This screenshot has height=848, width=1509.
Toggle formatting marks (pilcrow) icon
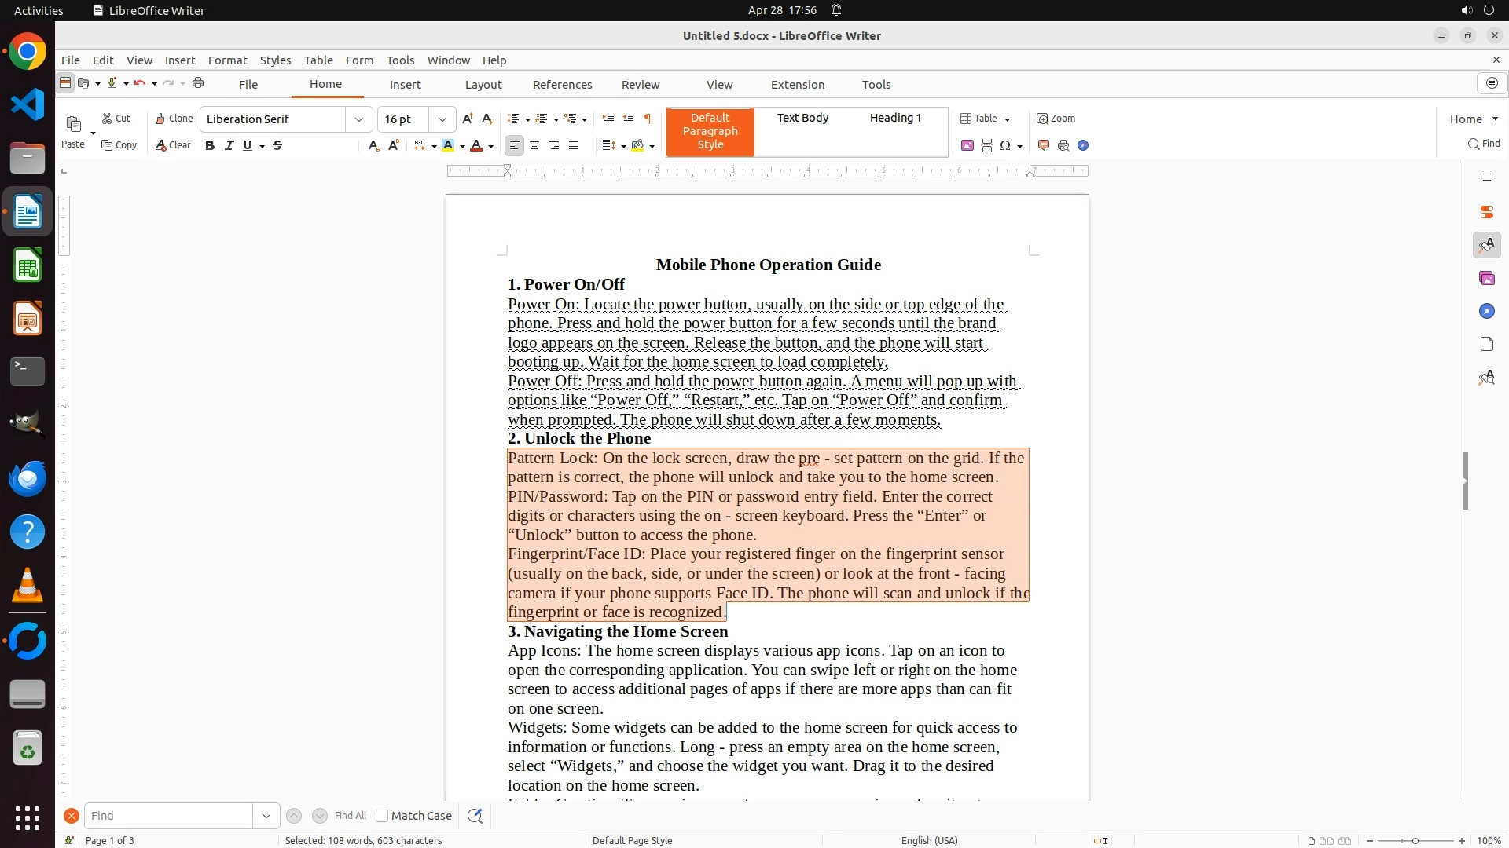click(x=648, y=119)
